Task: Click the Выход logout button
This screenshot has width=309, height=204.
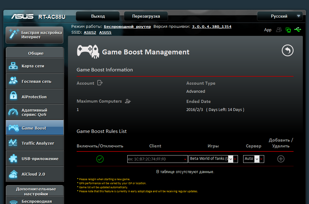Action: click(x=98, y=16)
